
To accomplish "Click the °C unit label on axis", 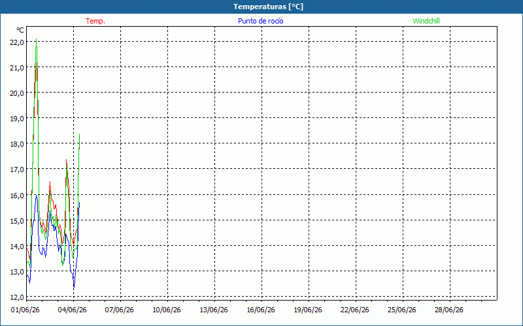I will click(20, 30).
